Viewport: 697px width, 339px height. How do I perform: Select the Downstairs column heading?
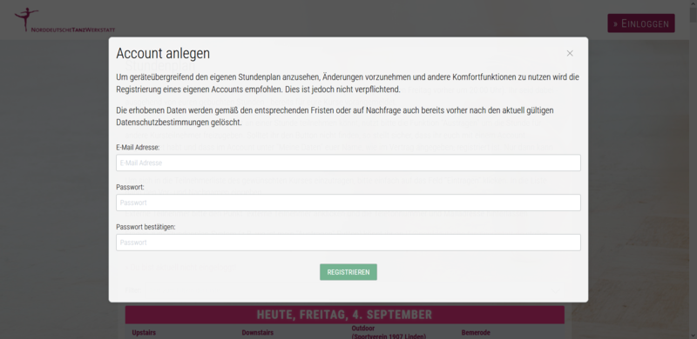click(257, 332)
